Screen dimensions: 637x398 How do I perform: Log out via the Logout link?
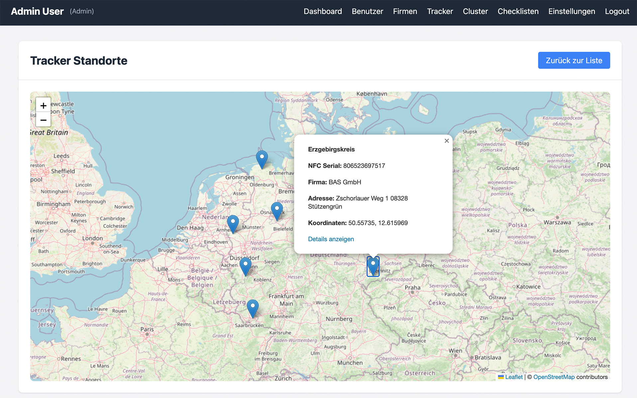[x=617, y=11]
